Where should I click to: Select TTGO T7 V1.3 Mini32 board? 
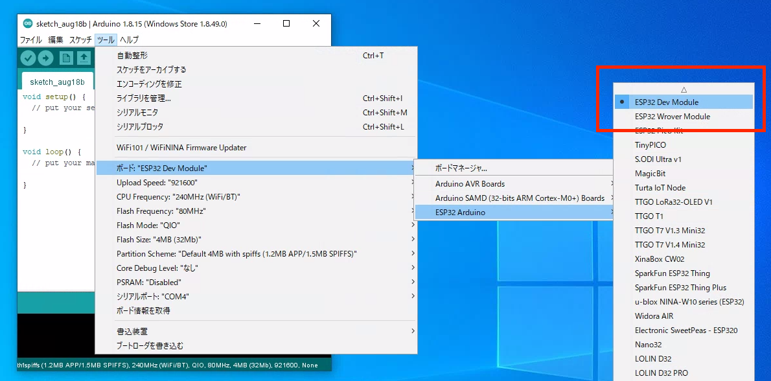coord(684,231)
